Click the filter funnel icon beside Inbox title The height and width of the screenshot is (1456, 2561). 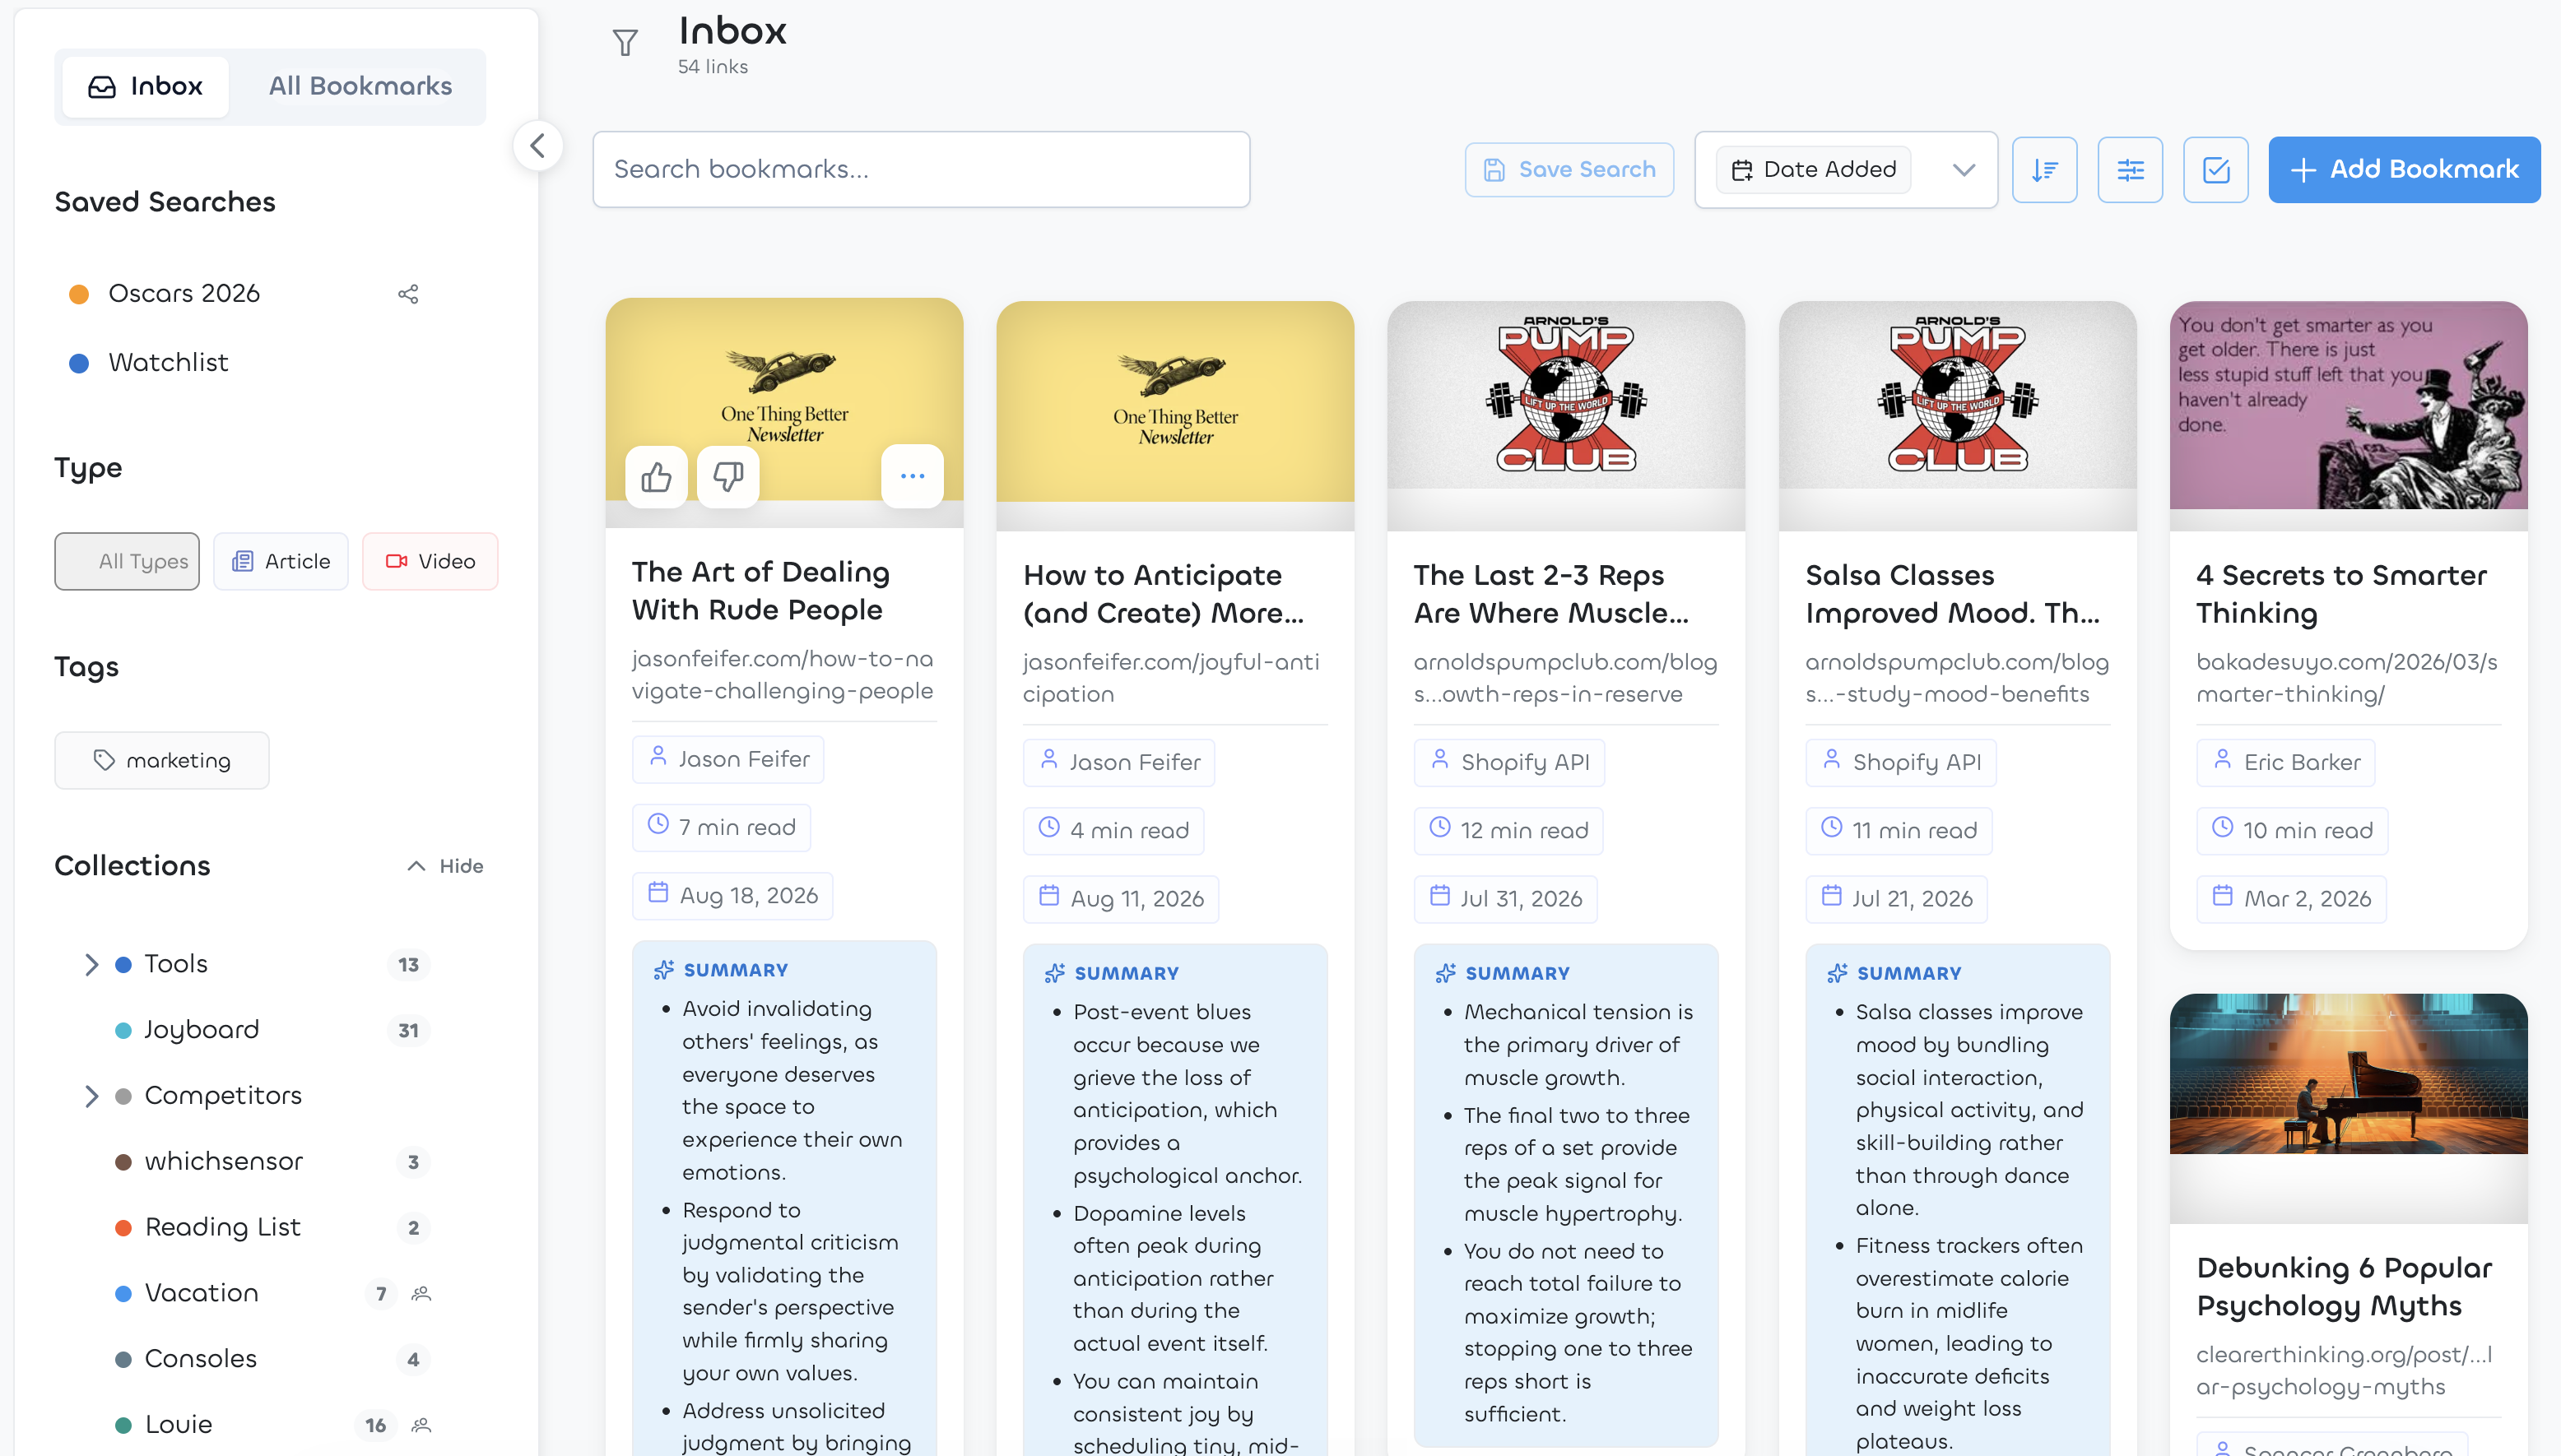pyautogui.click(x=625, y=43)
